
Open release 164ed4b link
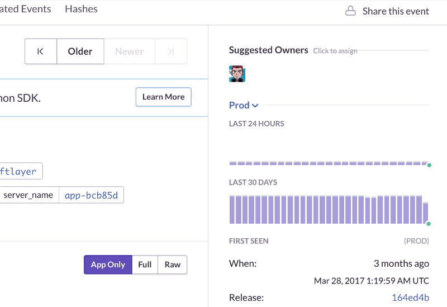(410, 297)
